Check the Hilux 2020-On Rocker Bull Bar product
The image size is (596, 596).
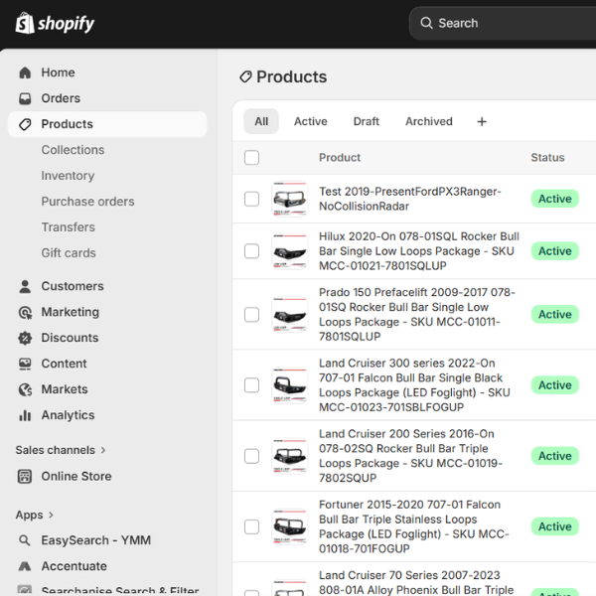coord(251,251)
